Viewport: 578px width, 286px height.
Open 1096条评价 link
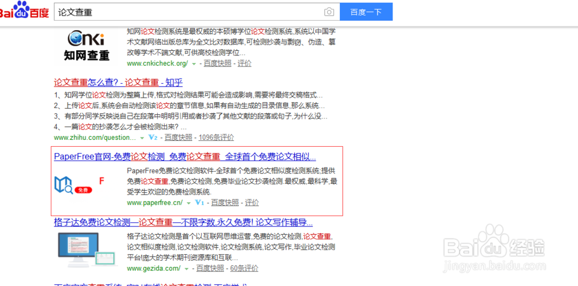216,138
